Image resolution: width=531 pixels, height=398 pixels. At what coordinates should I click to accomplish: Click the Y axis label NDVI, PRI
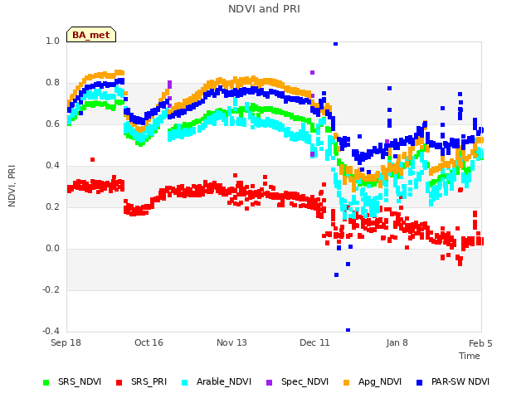tap(12, 186)
